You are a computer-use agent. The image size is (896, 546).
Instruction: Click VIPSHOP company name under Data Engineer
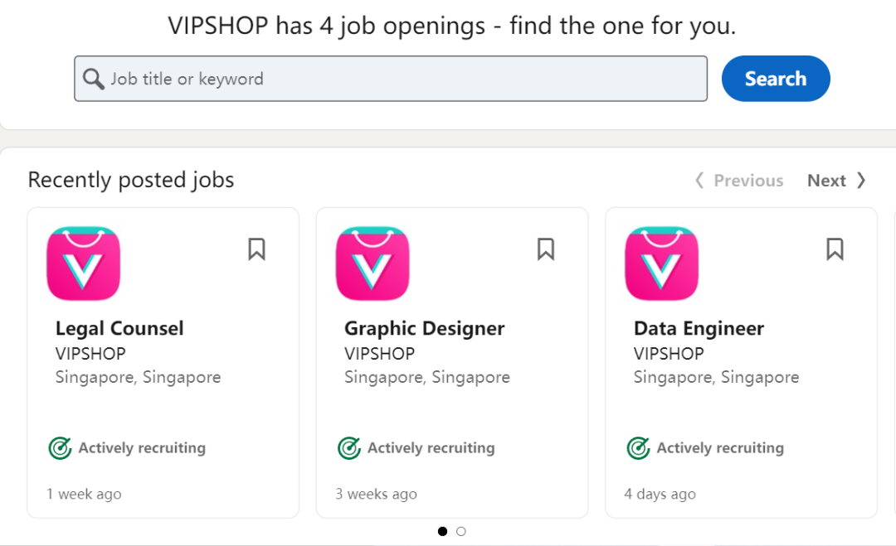(669, 353)
